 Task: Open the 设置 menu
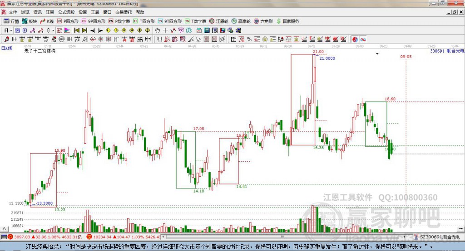pyautogui.click(x=83, y=12)
